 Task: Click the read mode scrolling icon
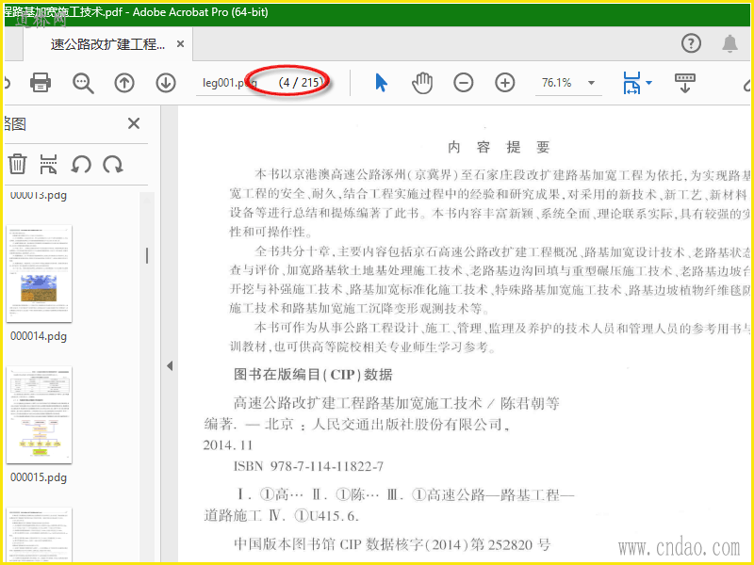pos(685,83)
